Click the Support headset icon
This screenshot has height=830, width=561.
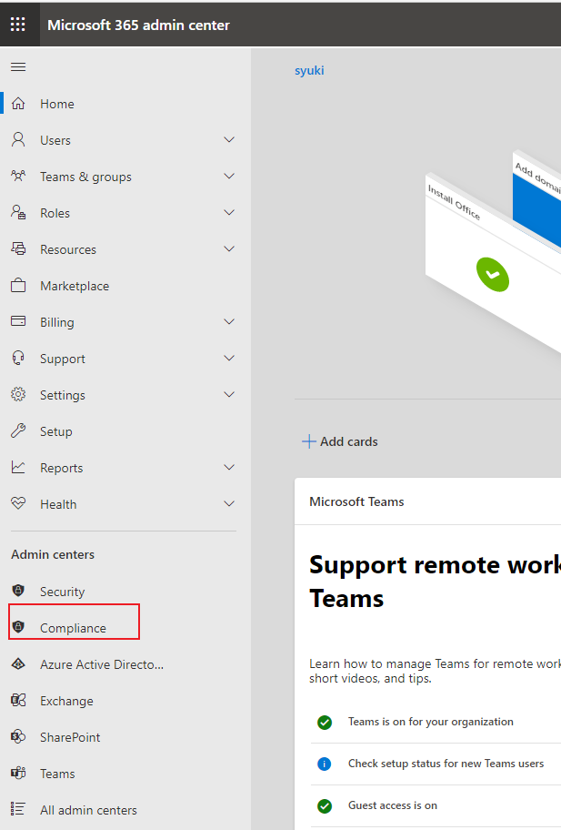pos(18,359)
